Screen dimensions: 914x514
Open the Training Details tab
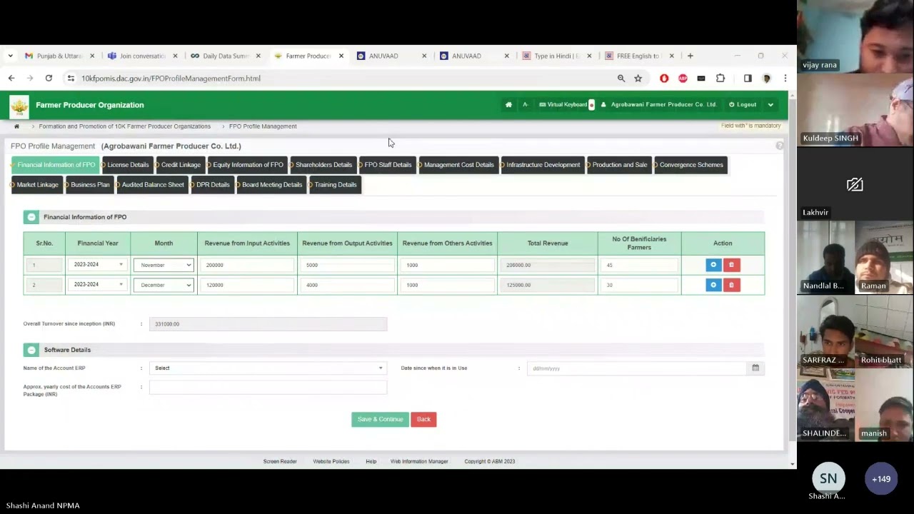click(335, 185)
